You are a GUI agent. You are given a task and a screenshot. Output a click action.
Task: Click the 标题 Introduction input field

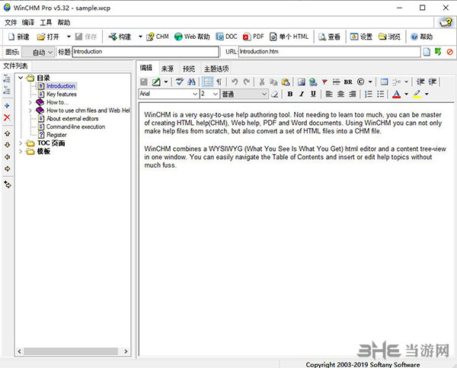(145, 52)
